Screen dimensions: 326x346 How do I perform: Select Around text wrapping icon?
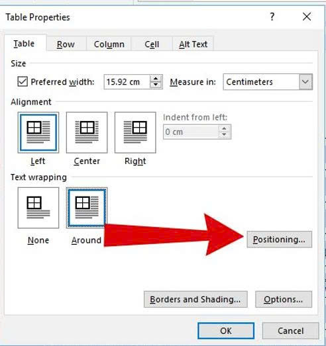(x=87, y=208)
